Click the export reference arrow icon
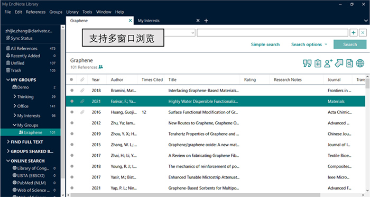Image resolution: width=370 pixels, height=197 pixels. pyautogui.click(x=339, y=63)
